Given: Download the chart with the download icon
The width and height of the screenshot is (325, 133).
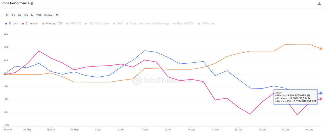Looking at the screenshot, I should pyautogui.click(x=319, y=3).
